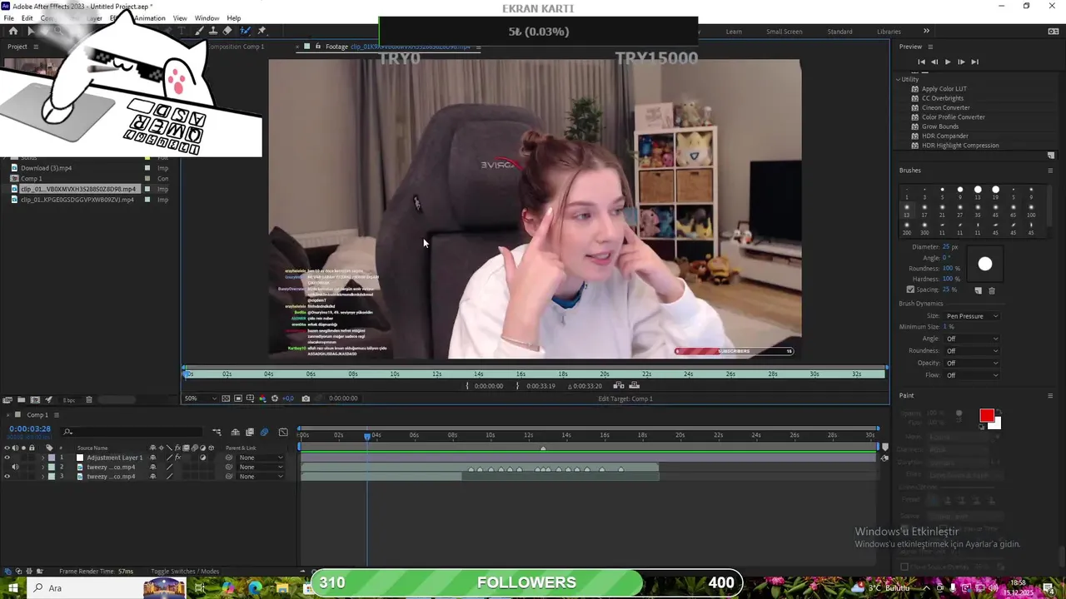Open Composition Mini-Flowchart icon in timeline

pyautogui.click(x=217, y=432)
